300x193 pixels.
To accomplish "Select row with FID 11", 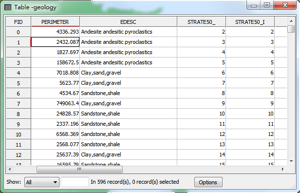I will pos(19,145).
